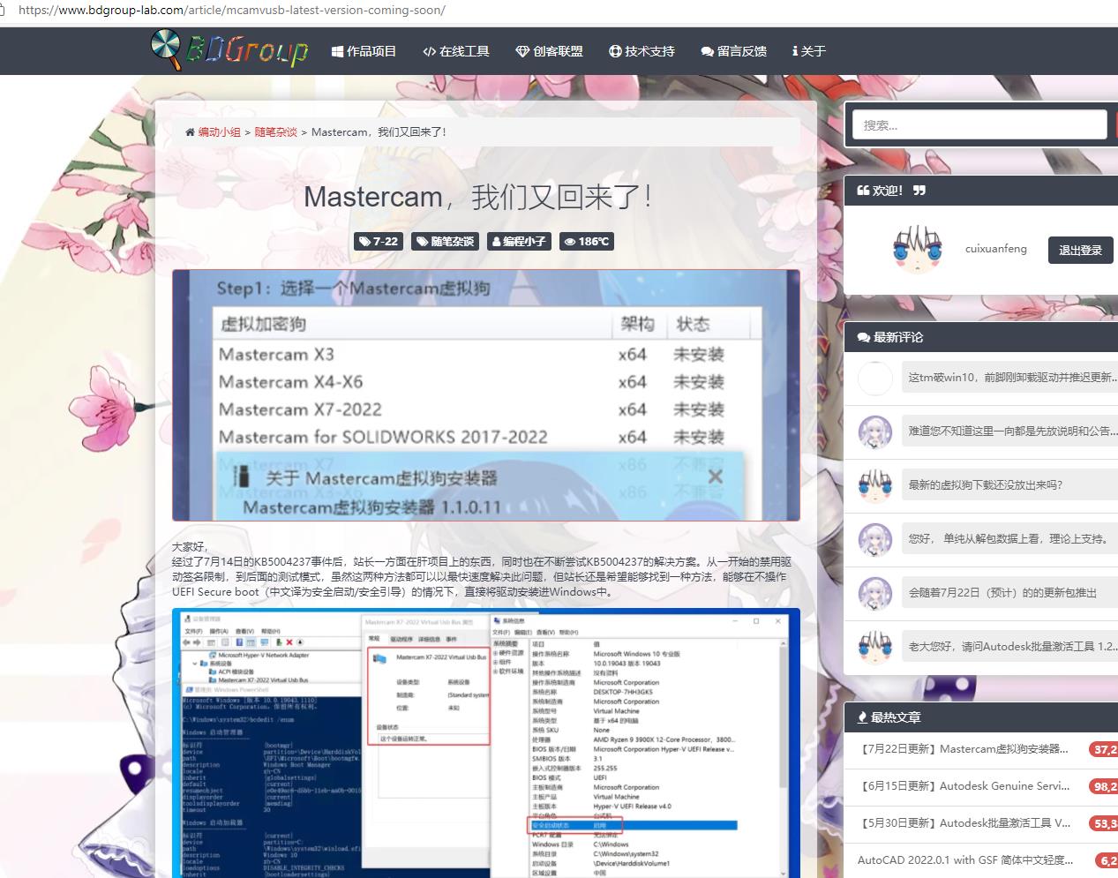Click avatar beside 最新的虚拟狗下载 comment
This screenshot has height=878, width=1118.
(875, 485)
